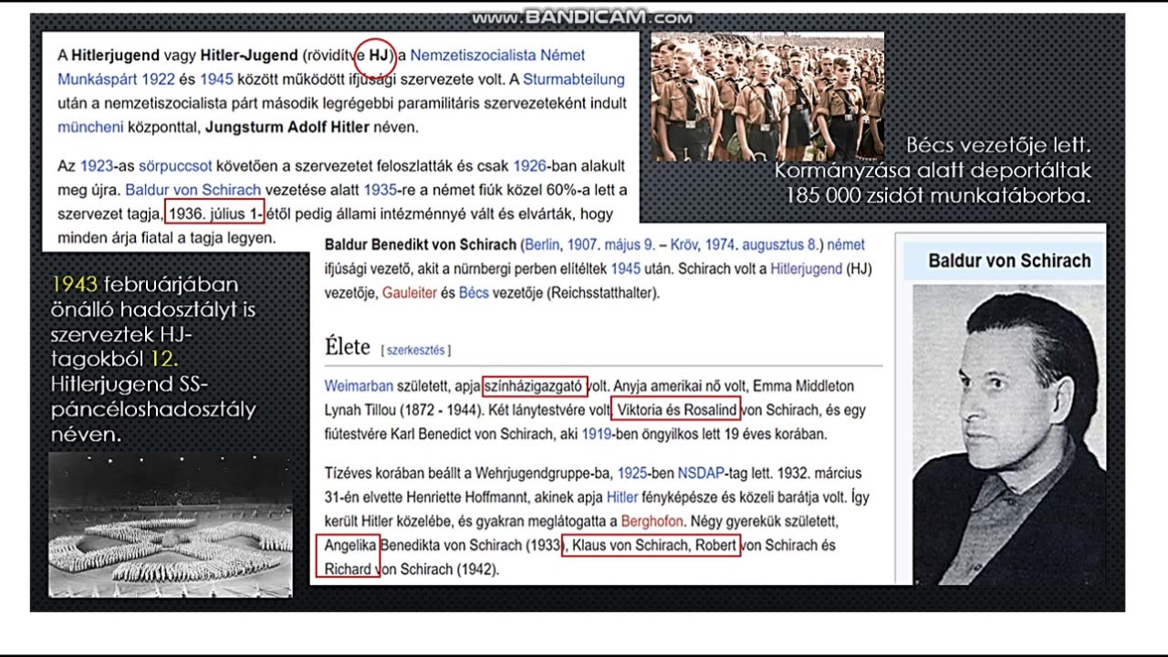The image size is (1168, 657).
Task: Click the Baldur von Schirach portrait photo
Action: click(x=1008, y=434)
